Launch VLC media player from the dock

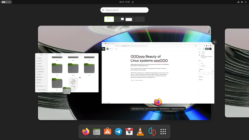click(x=140, y=131)
